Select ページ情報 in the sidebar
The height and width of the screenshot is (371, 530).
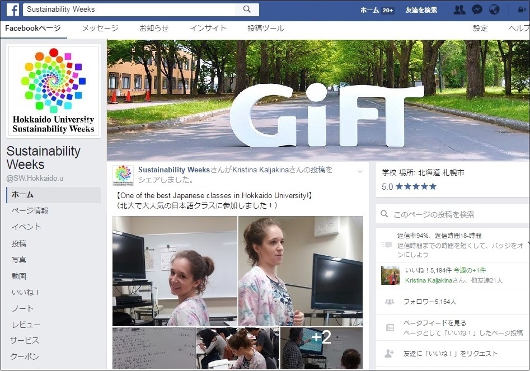(x=30, y=210)
